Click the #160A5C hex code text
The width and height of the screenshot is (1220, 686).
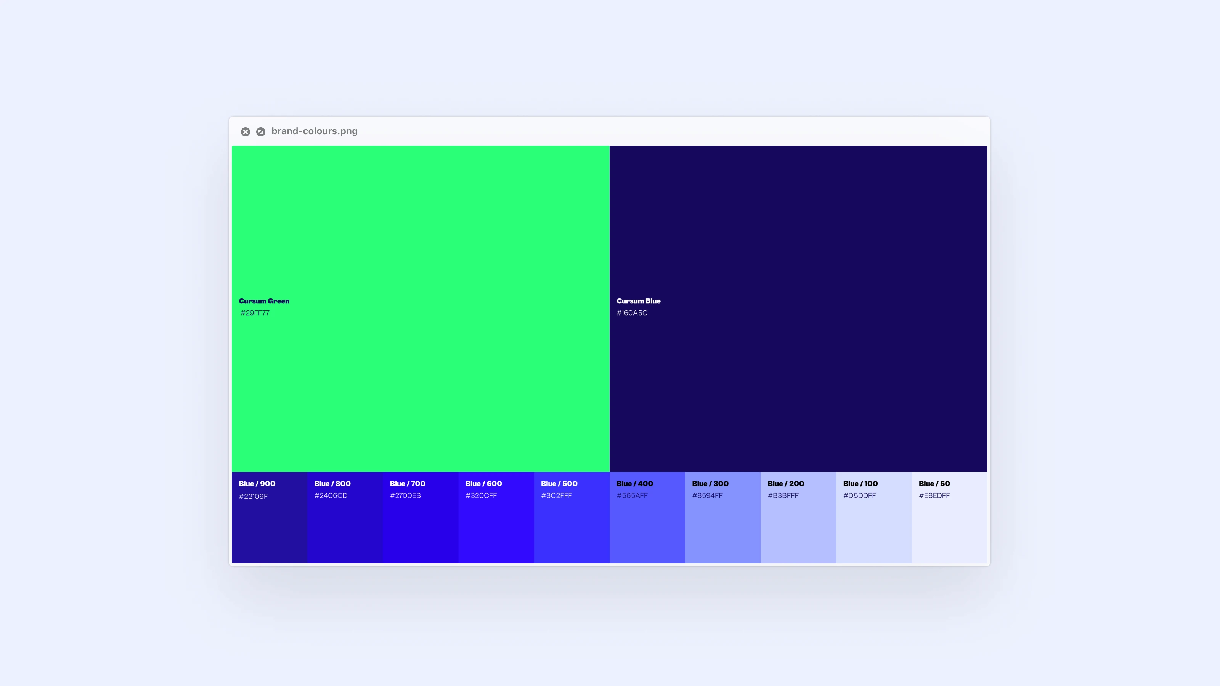tap(632, 313)
